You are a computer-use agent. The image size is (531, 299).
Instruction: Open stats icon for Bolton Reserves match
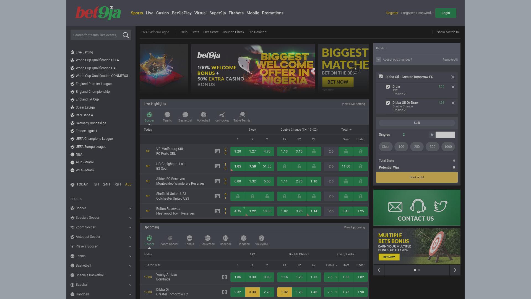217,211
